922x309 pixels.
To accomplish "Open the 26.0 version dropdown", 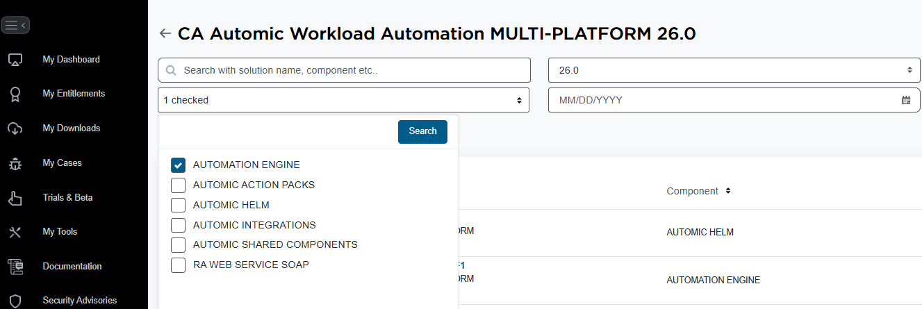I will point(734,70).
